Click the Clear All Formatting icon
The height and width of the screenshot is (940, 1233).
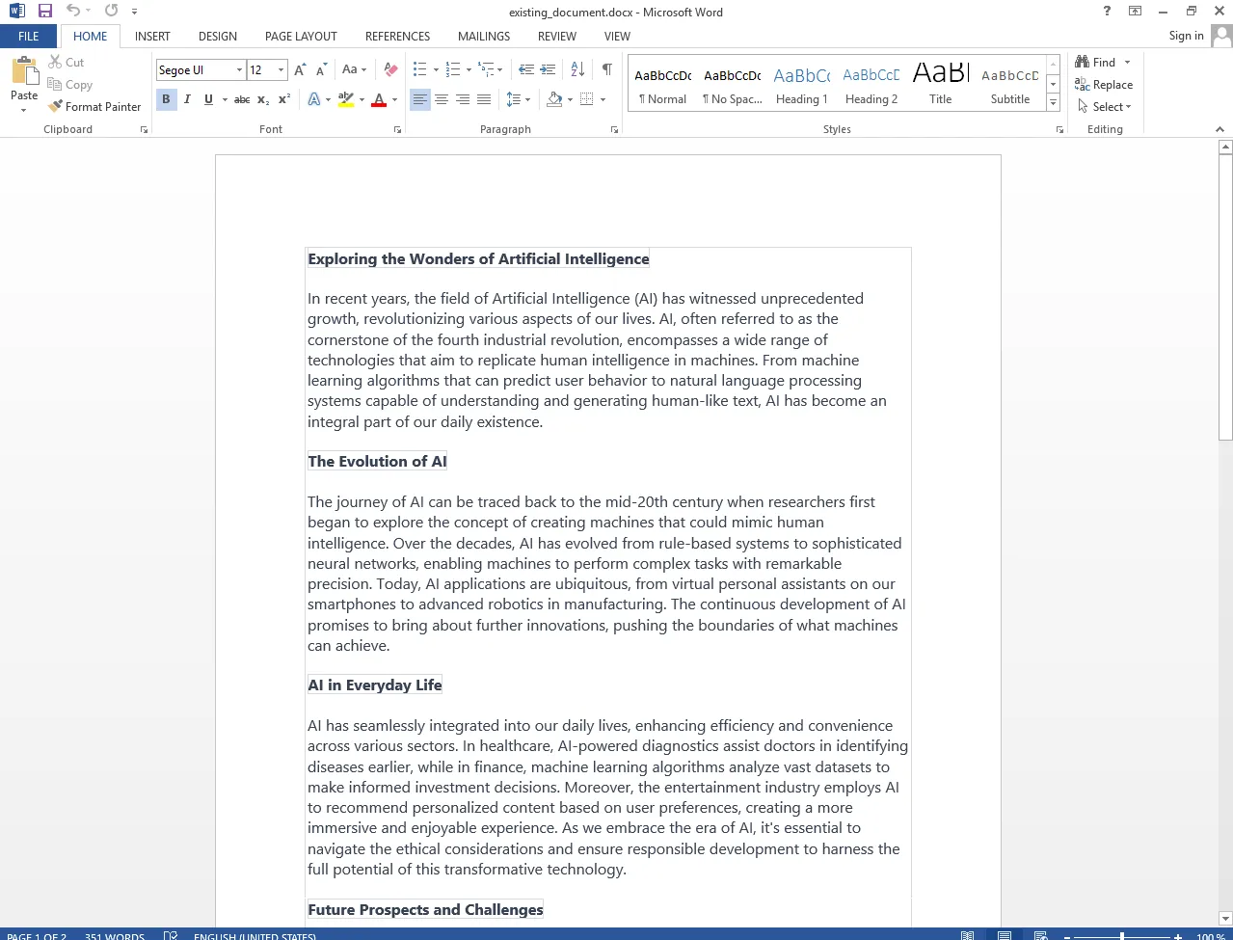(x=390, y=69)
